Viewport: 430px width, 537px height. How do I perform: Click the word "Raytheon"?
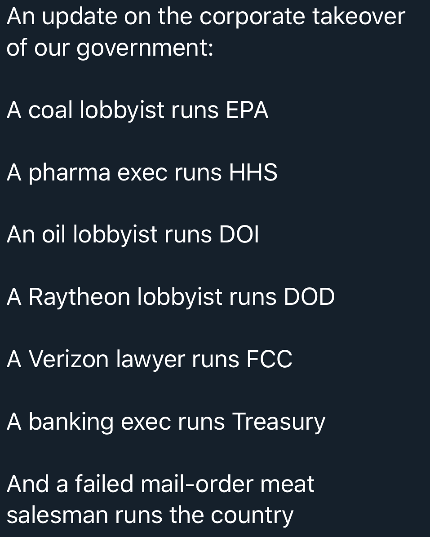pos(80,297)
